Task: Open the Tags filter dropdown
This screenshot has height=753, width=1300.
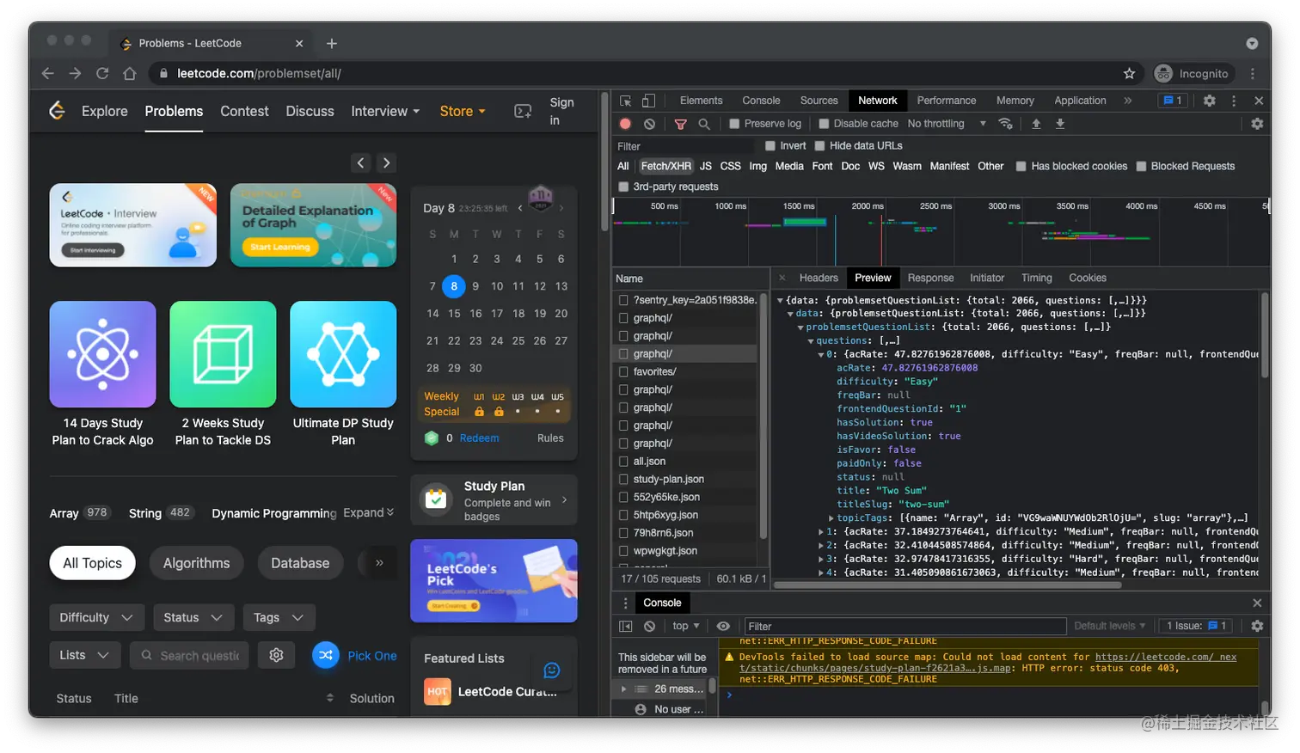Action: click(279, 617)
